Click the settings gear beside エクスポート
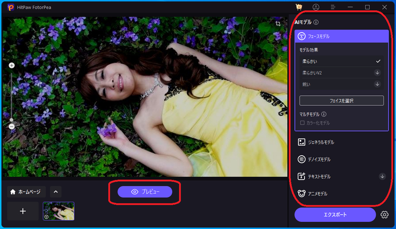 (x=384, y=215)
